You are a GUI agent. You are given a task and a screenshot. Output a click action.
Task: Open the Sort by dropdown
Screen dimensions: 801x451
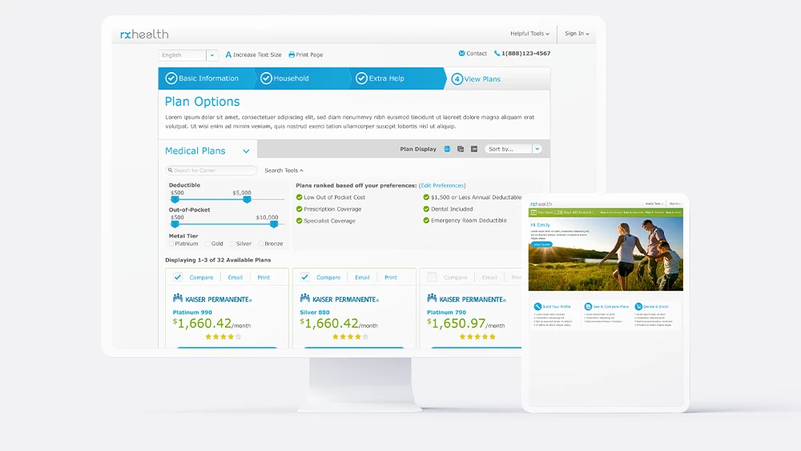point(513,149)
